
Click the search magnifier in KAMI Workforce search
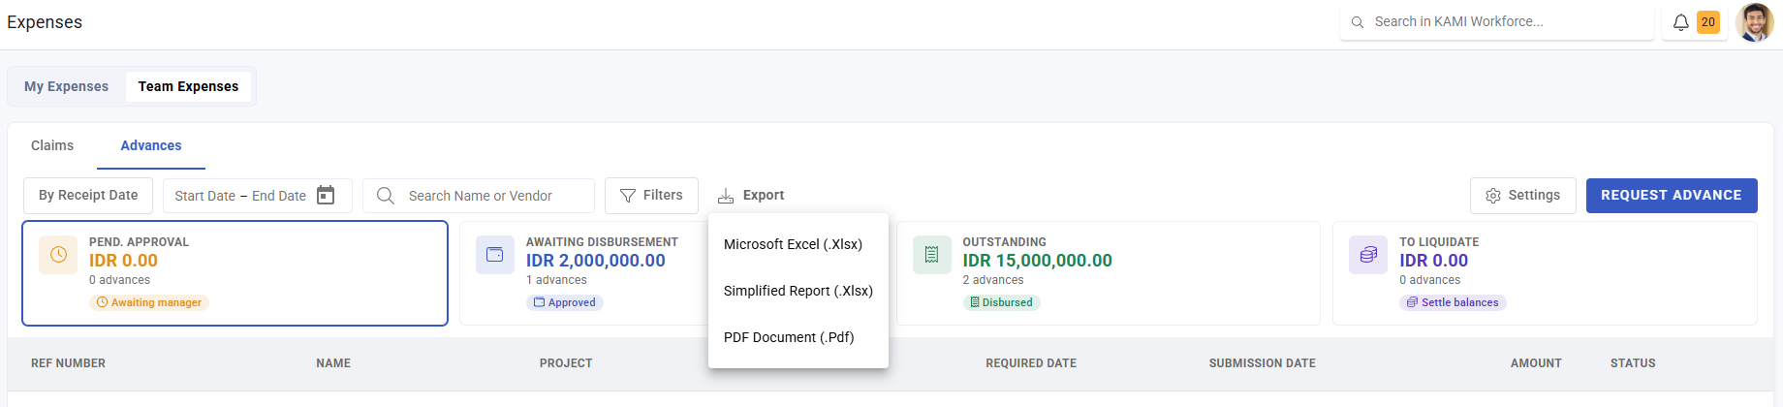[1358, 22]
